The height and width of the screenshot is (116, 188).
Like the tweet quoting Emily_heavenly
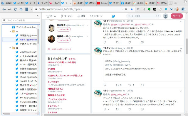pos(130,85)
